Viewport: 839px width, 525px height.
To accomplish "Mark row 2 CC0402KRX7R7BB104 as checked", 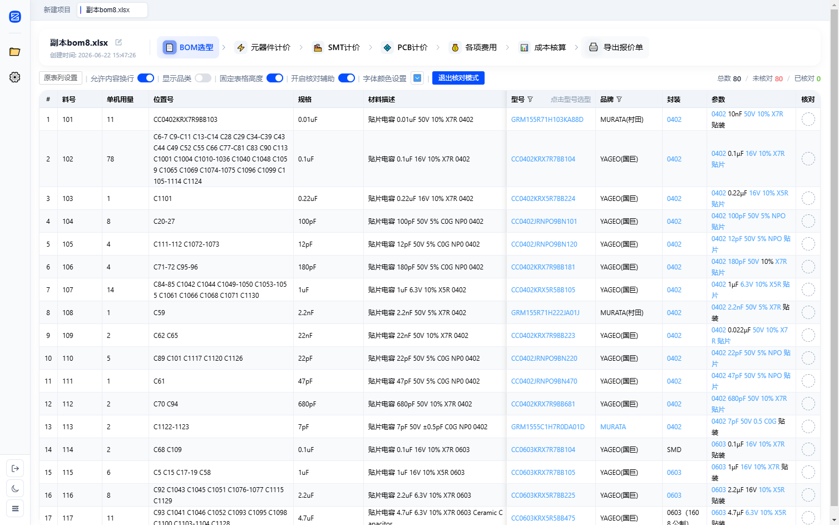I will (808, 159).
